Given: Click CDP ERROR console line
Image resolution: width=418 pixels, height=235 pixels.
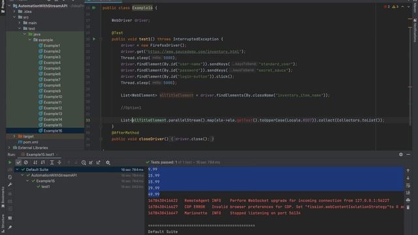Looking at the screenshot, I should pos(276,207).
